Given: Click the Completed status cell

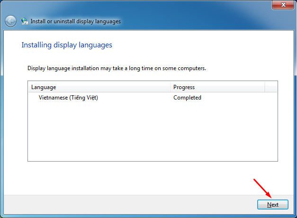Looking at the screenshot, I should (187, 98).
